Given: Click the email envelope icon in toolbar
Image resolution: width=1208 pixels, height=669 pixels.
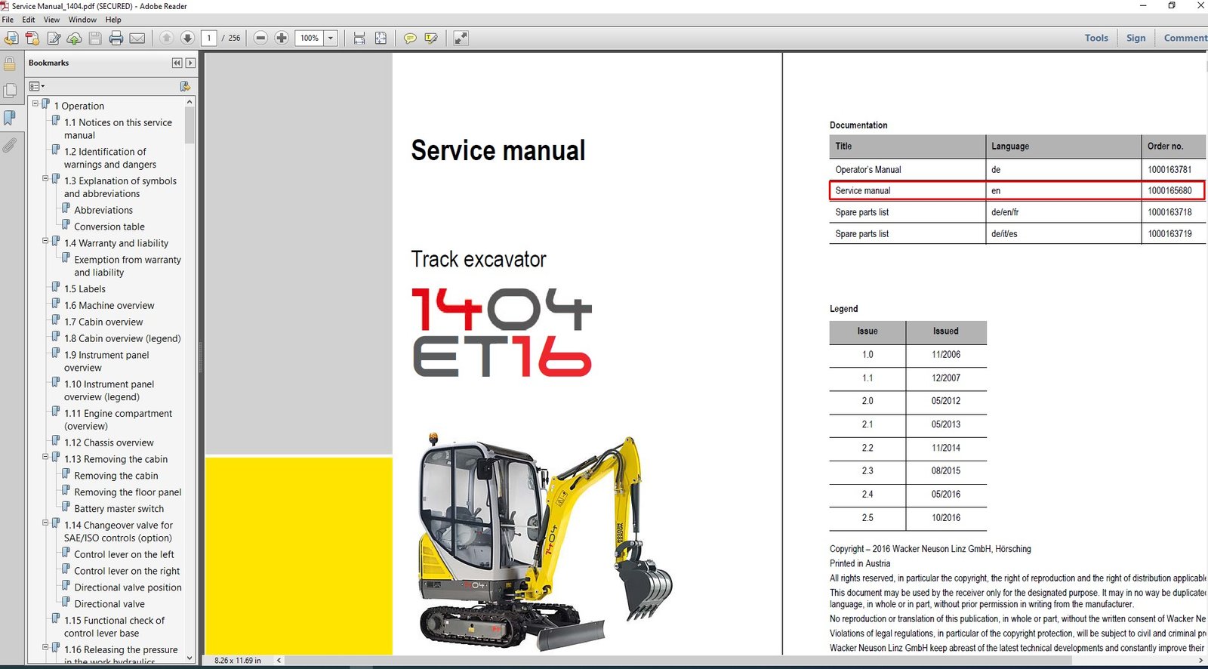Looking at the screenshot, I should tap(137, 38).
